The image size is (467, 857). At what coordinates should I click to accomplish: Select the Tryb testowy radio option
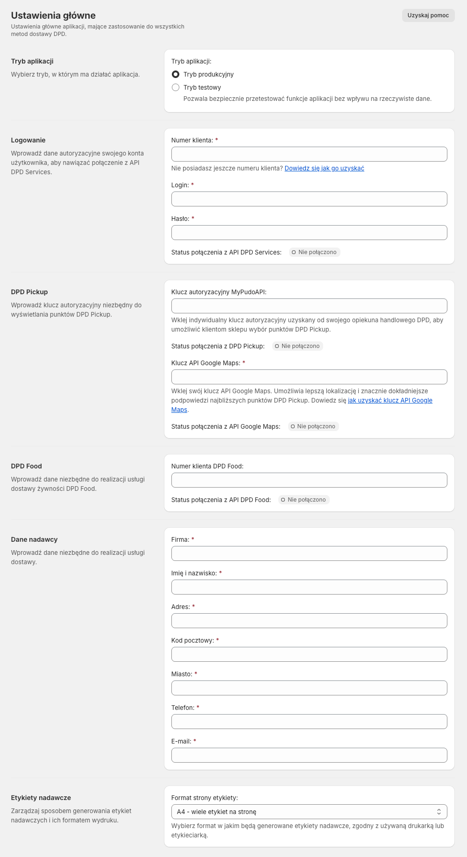tap(176, 87)
